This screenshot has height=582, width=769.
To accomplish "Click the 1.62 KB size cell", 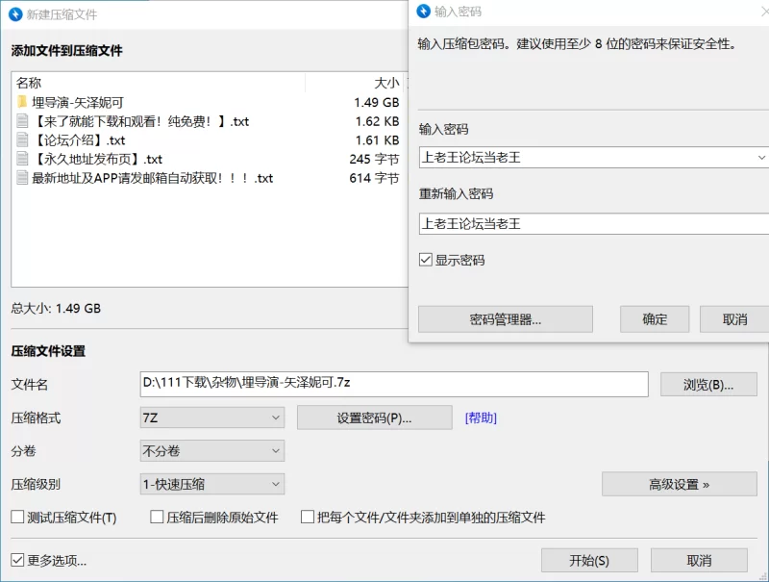I will click(377, 121).
